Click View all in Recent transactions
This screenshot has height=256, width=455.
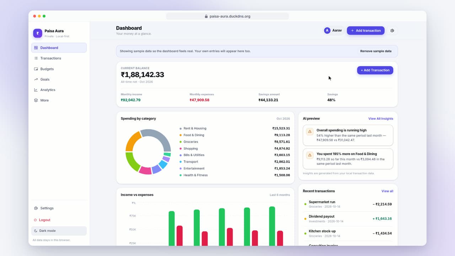click(x=387, y=191)
